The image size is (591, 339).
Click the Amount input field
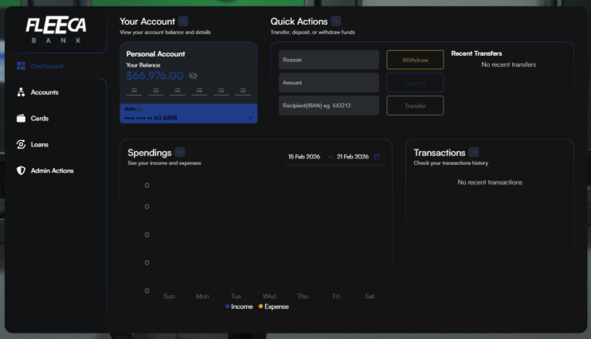[329, 83]
